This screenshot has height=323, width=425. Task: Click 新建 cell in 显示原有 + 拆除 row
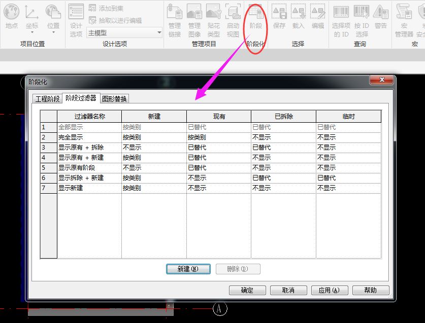click(154, 148)
